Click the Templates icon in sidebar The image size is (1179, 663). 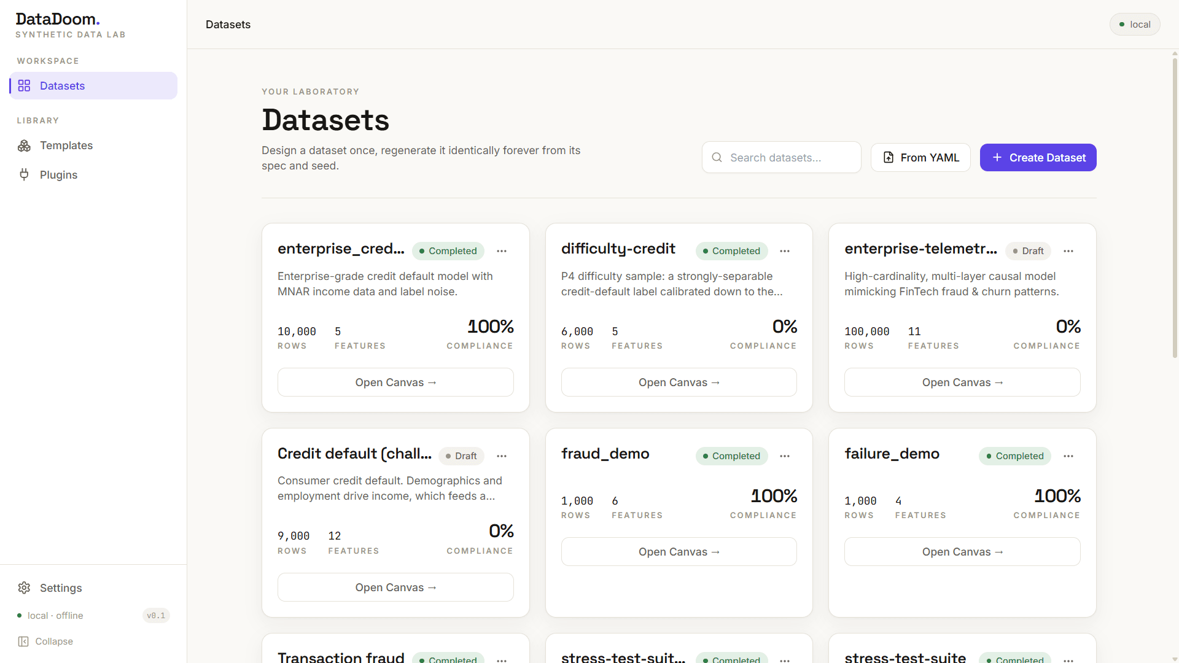(24, 145)
